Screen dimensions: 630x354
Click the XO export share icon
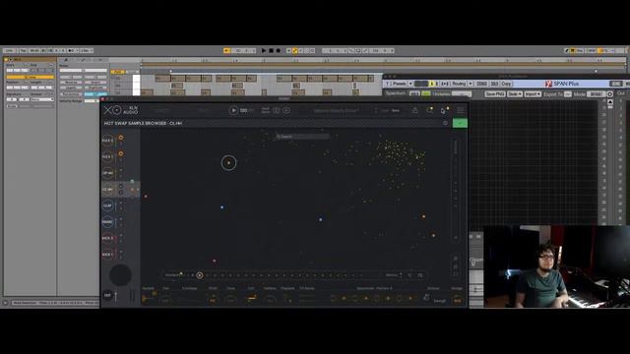pos(415,110)
